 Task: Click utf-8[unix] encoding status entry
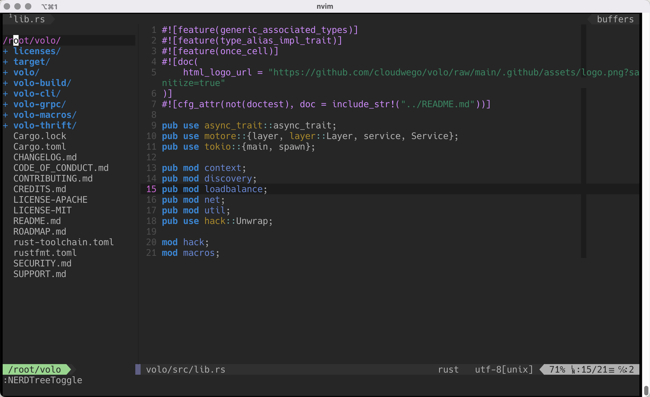(504, 369)
